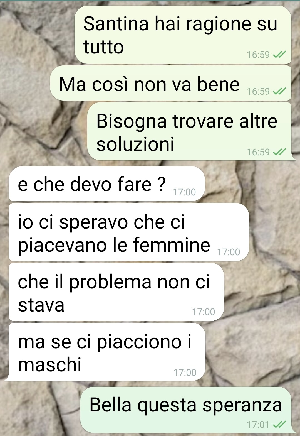300x436 pixels.
Task: Select the 'Ma così non va bene' bubble
Action: coord(171,83)
